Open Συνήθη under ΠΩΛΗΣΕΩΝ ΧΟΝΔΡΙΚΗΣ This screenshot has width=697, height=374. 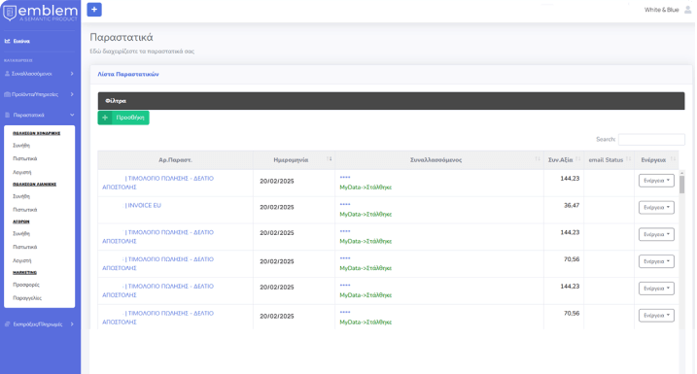coord(21,146)
